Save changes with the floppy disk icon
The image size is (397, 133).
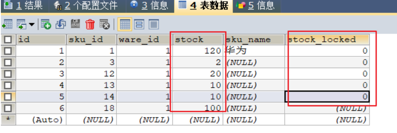[x=75, y=24]
